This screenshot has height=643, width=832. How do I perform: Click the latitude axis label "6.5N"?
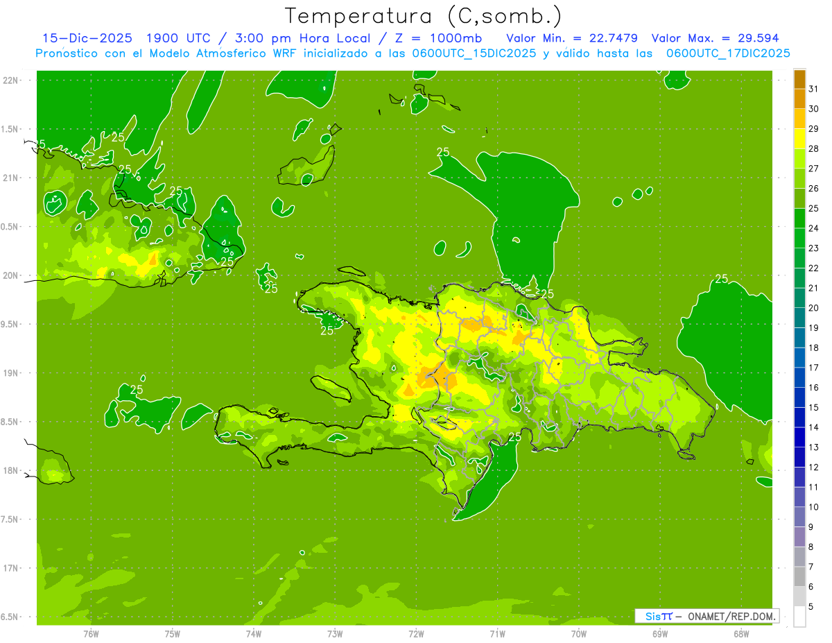pyautogui.click(x=10, y=617)
